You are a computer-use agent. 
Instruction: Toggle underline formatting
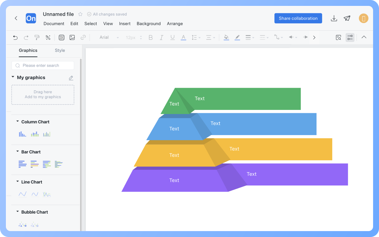172,37
